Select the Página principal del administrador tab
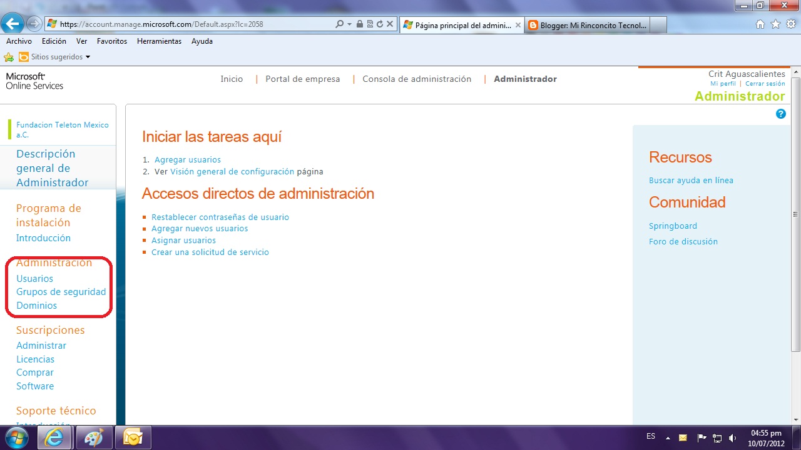801x450 pixels. coord(462,25)
